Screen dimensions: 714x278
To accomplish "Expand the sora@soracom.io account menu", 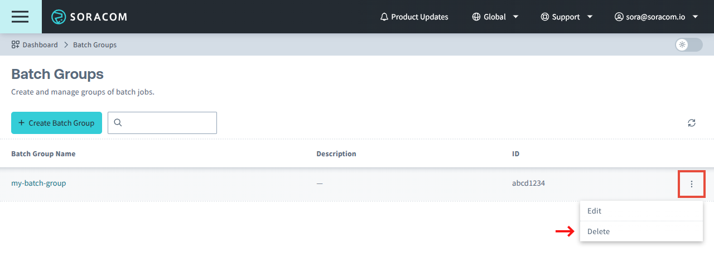I will point(657,17).
